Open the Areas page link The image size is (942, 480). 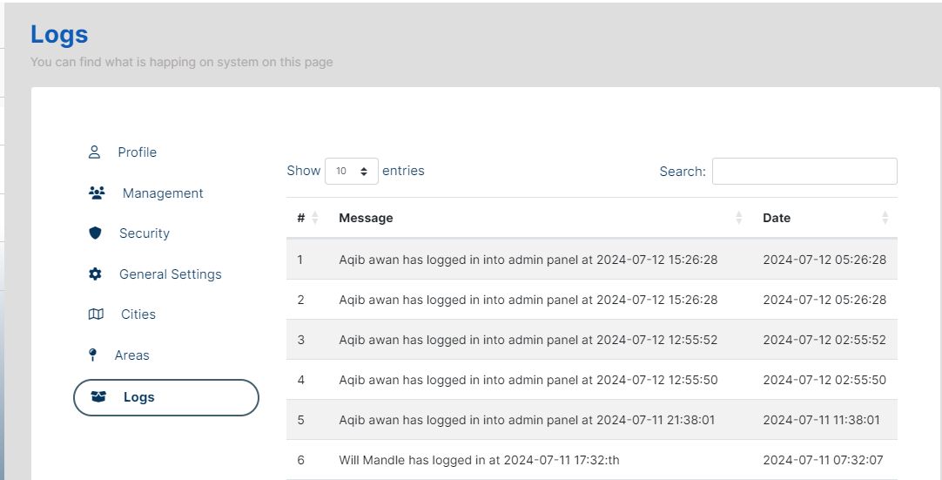[x=132, y=355]
